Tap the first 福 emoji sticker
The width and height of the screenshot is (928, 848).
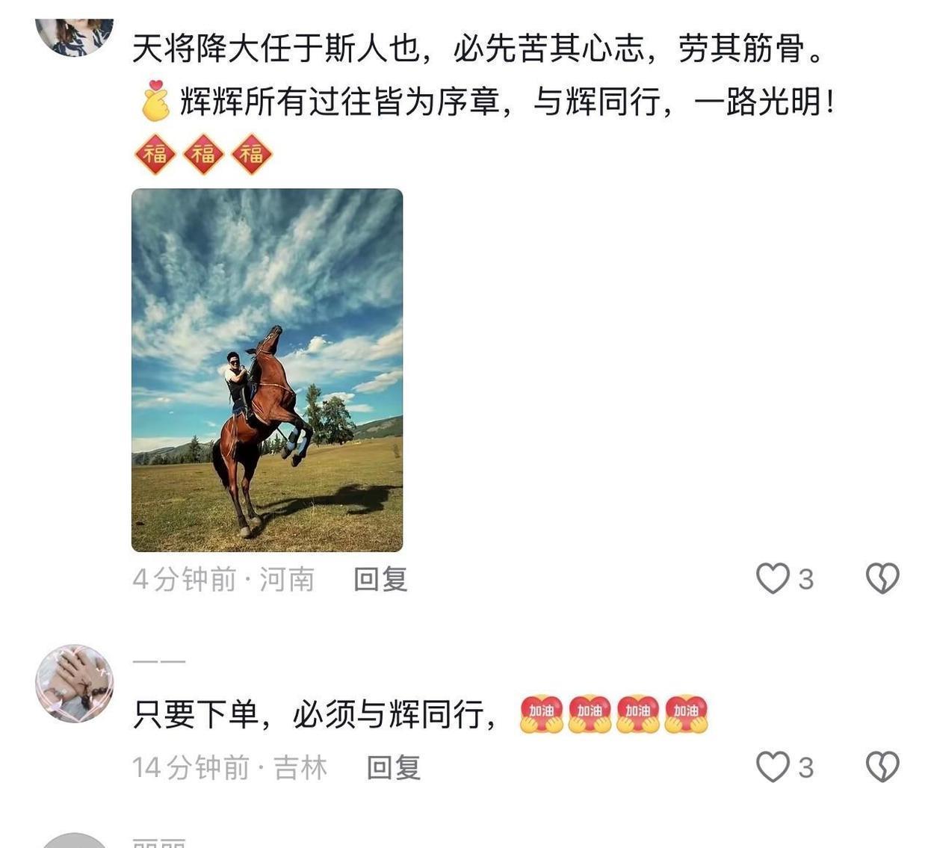(x=155, y=154)
